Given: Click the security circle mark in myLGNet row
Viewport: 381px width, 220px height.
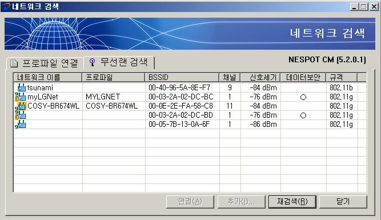Looking at the screenshot, I should pyautogui.click(x=303, y=97).
